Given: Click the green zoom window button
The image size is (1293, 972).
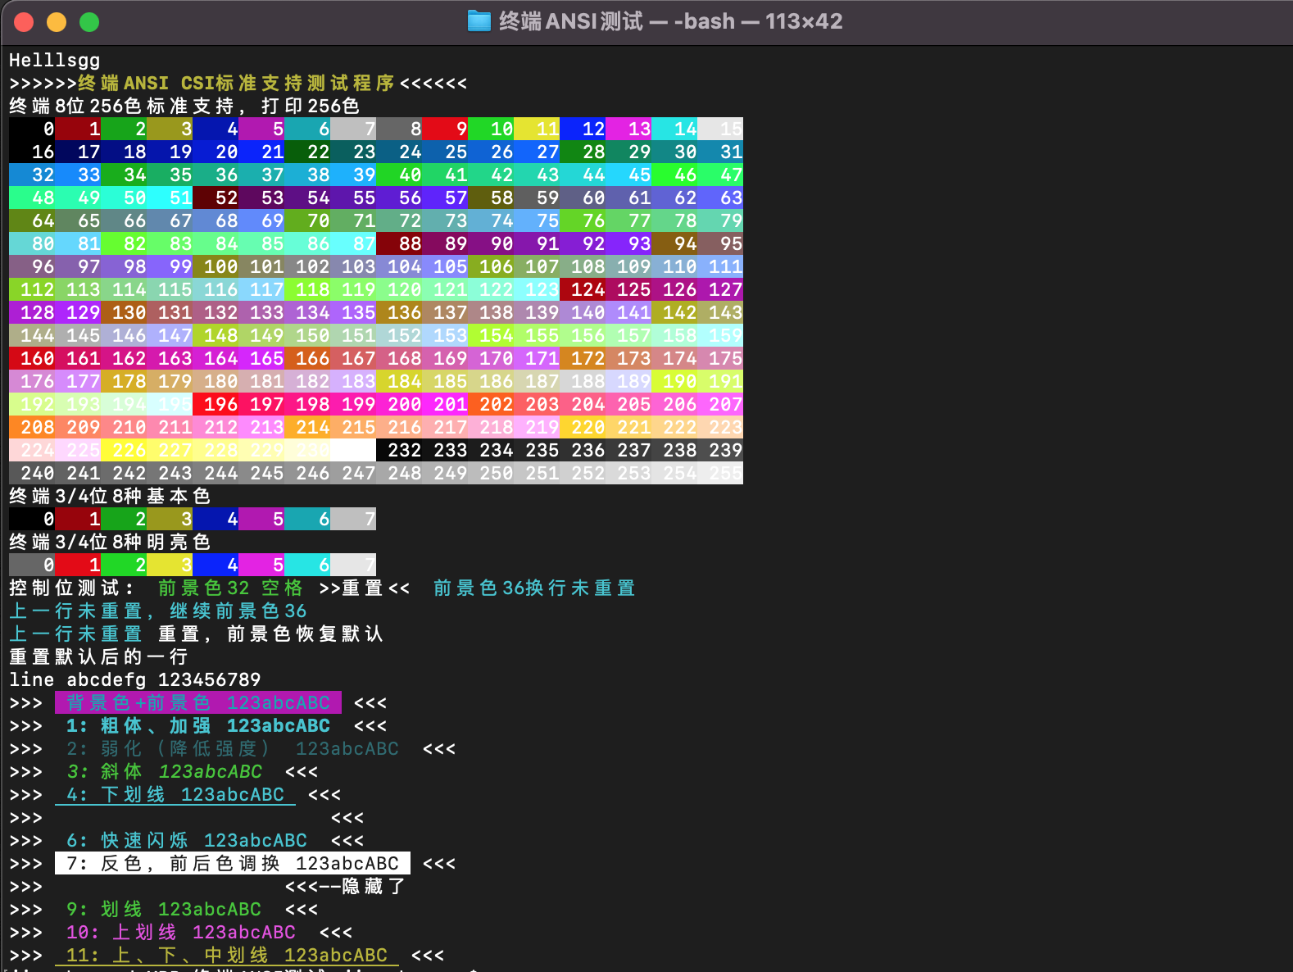Looking at the screenshot, I should coord(89,22).
